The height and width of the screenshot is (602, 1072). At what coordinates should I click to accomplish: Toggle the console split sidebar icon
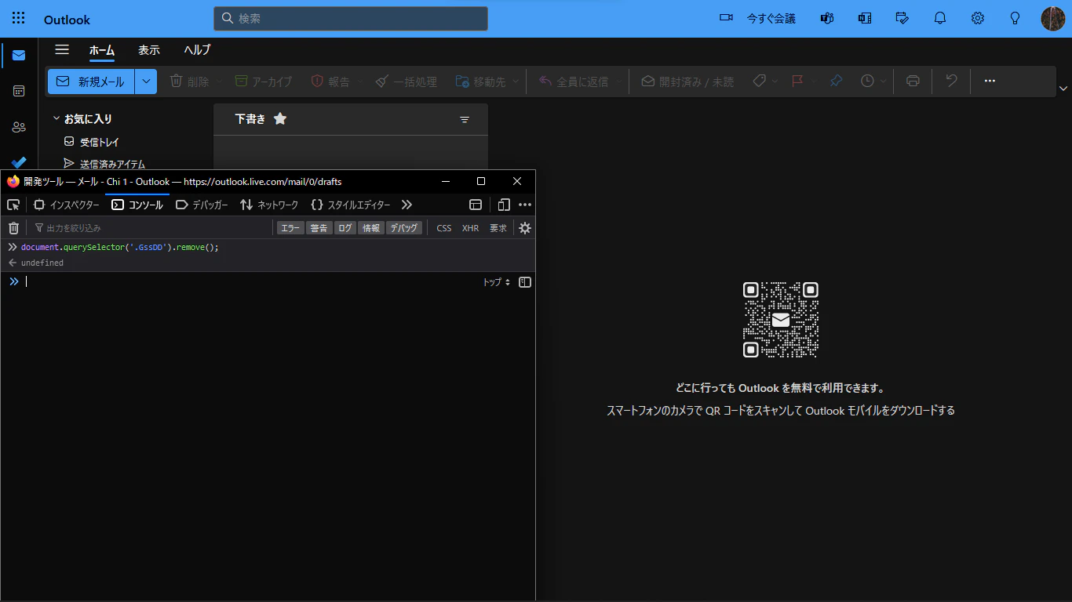pyautogui.click(x=525, y=282)
